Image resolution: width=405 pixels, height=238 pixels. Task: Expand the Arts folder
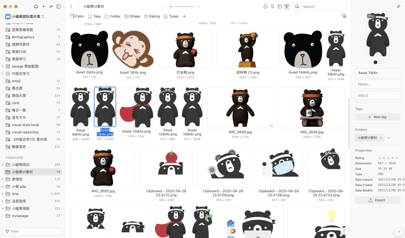[x=3, y=194]
